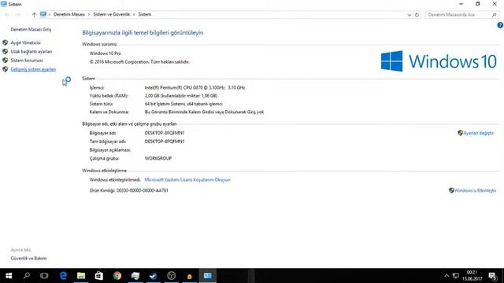Expand chevron after Denetim Masası breadcrumb

point(89,14)
